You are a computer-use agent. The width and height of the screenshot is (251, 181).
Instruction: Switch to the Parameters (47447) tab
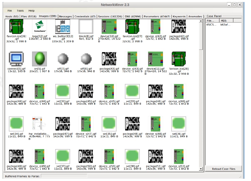157,16
